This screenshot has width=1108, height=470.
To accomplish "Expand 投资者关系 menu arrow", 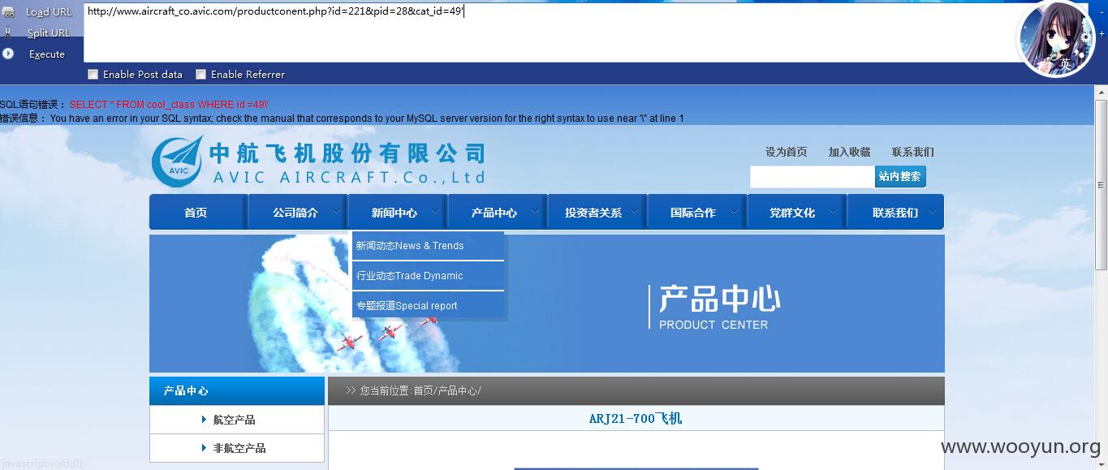I will pyautogui.click(x=635, y=212).
